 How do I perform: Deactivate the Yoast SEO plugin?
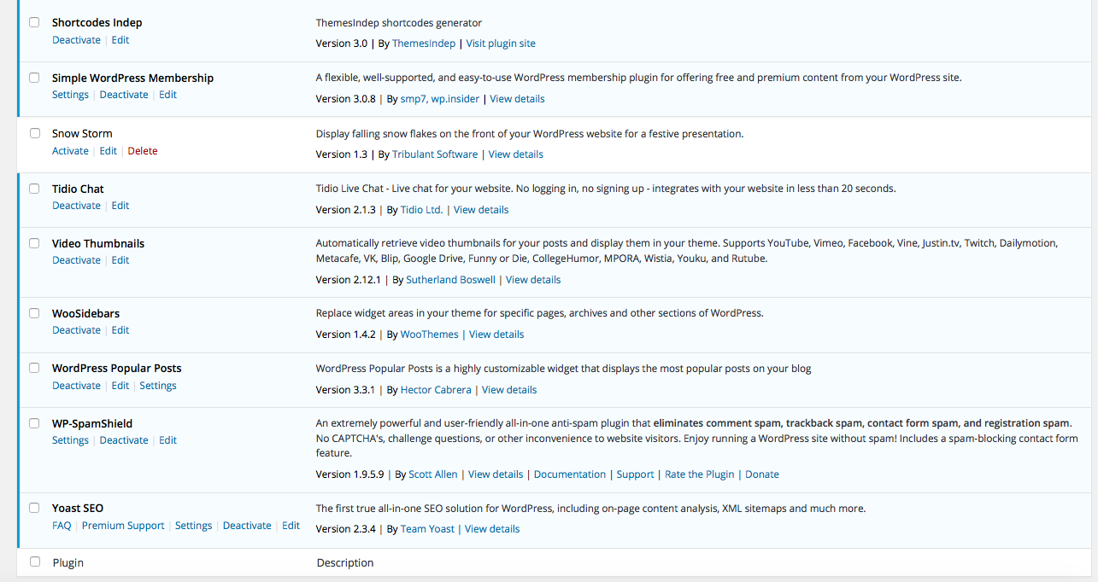point(247,526)
